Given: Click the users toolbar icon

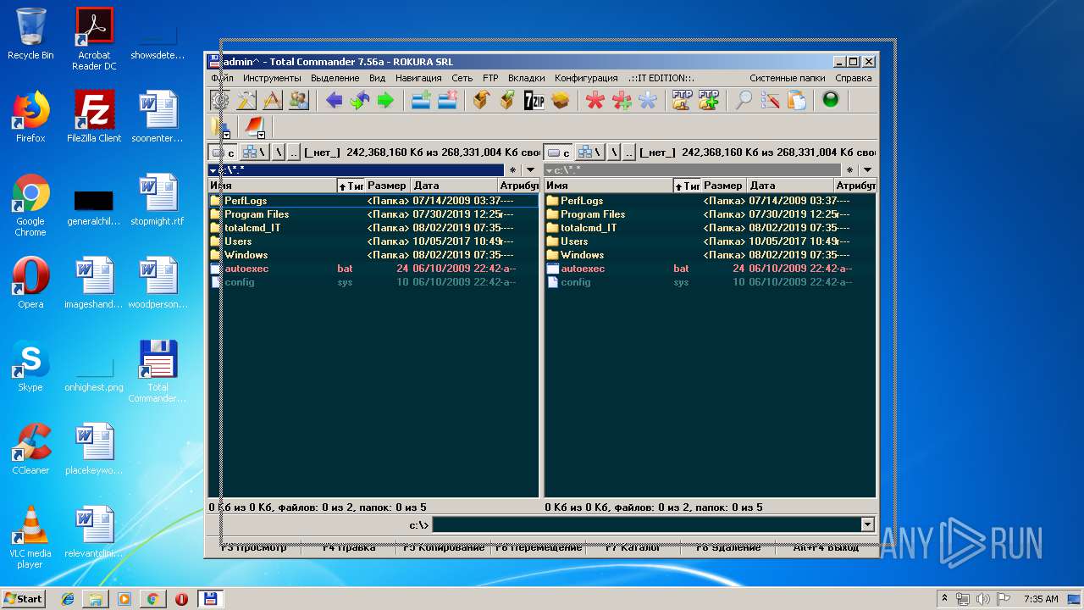Looking at the screenshot, I should click(x=298, y=100).
